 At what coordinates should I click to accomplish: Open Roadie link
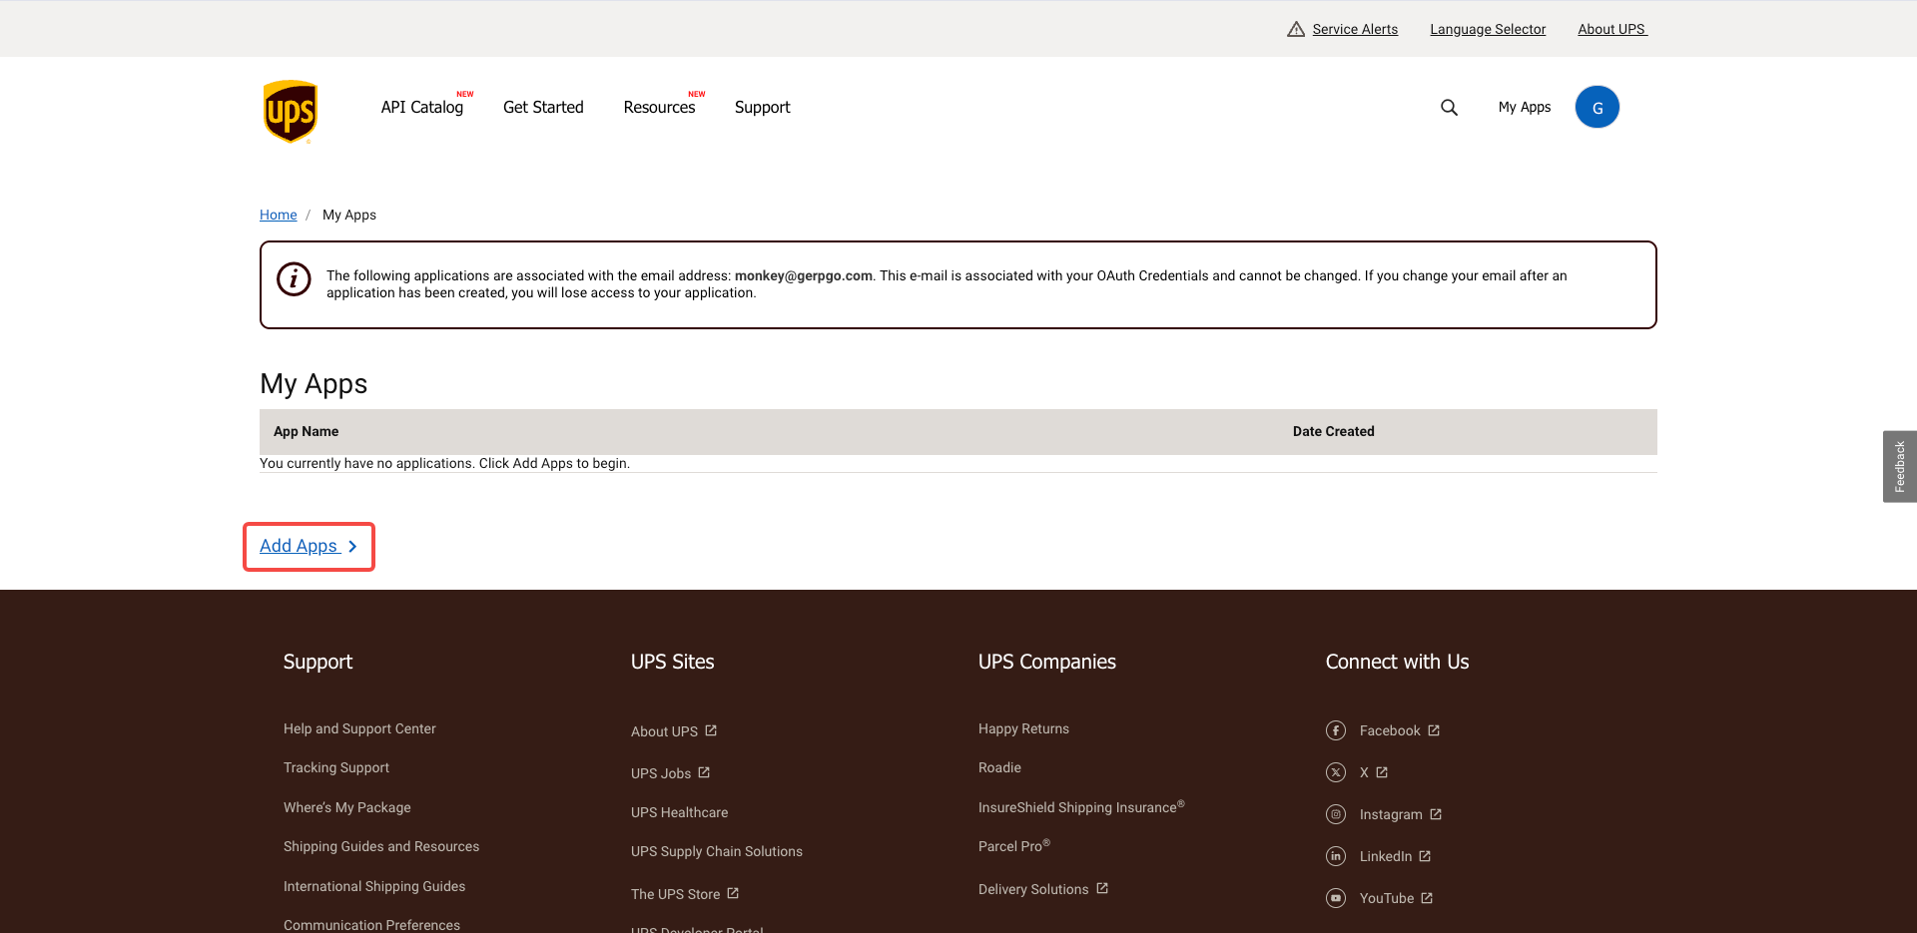(999, 767)
